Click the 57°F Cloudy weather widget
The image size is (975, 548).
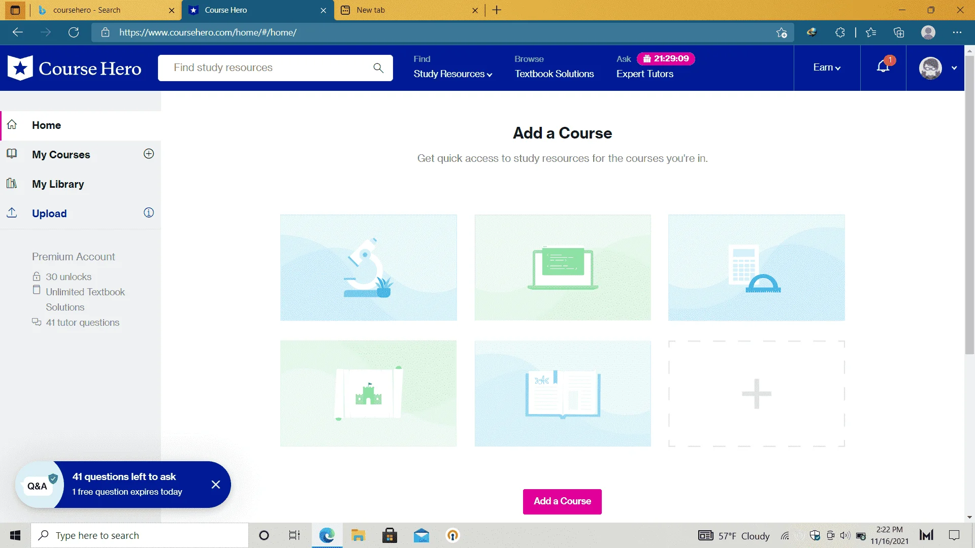pyautogui.click(x=734, y=535)
